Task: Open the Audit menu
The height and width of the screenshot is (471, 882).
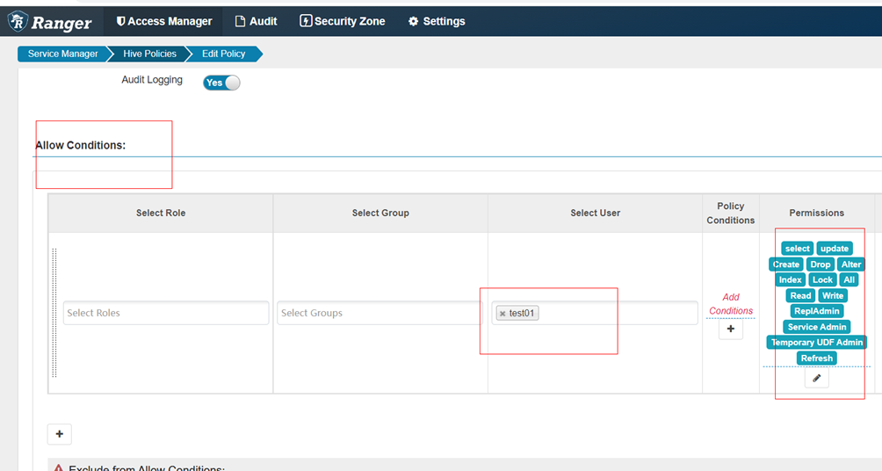Action: pyautogui.click(x=256, y=21)
